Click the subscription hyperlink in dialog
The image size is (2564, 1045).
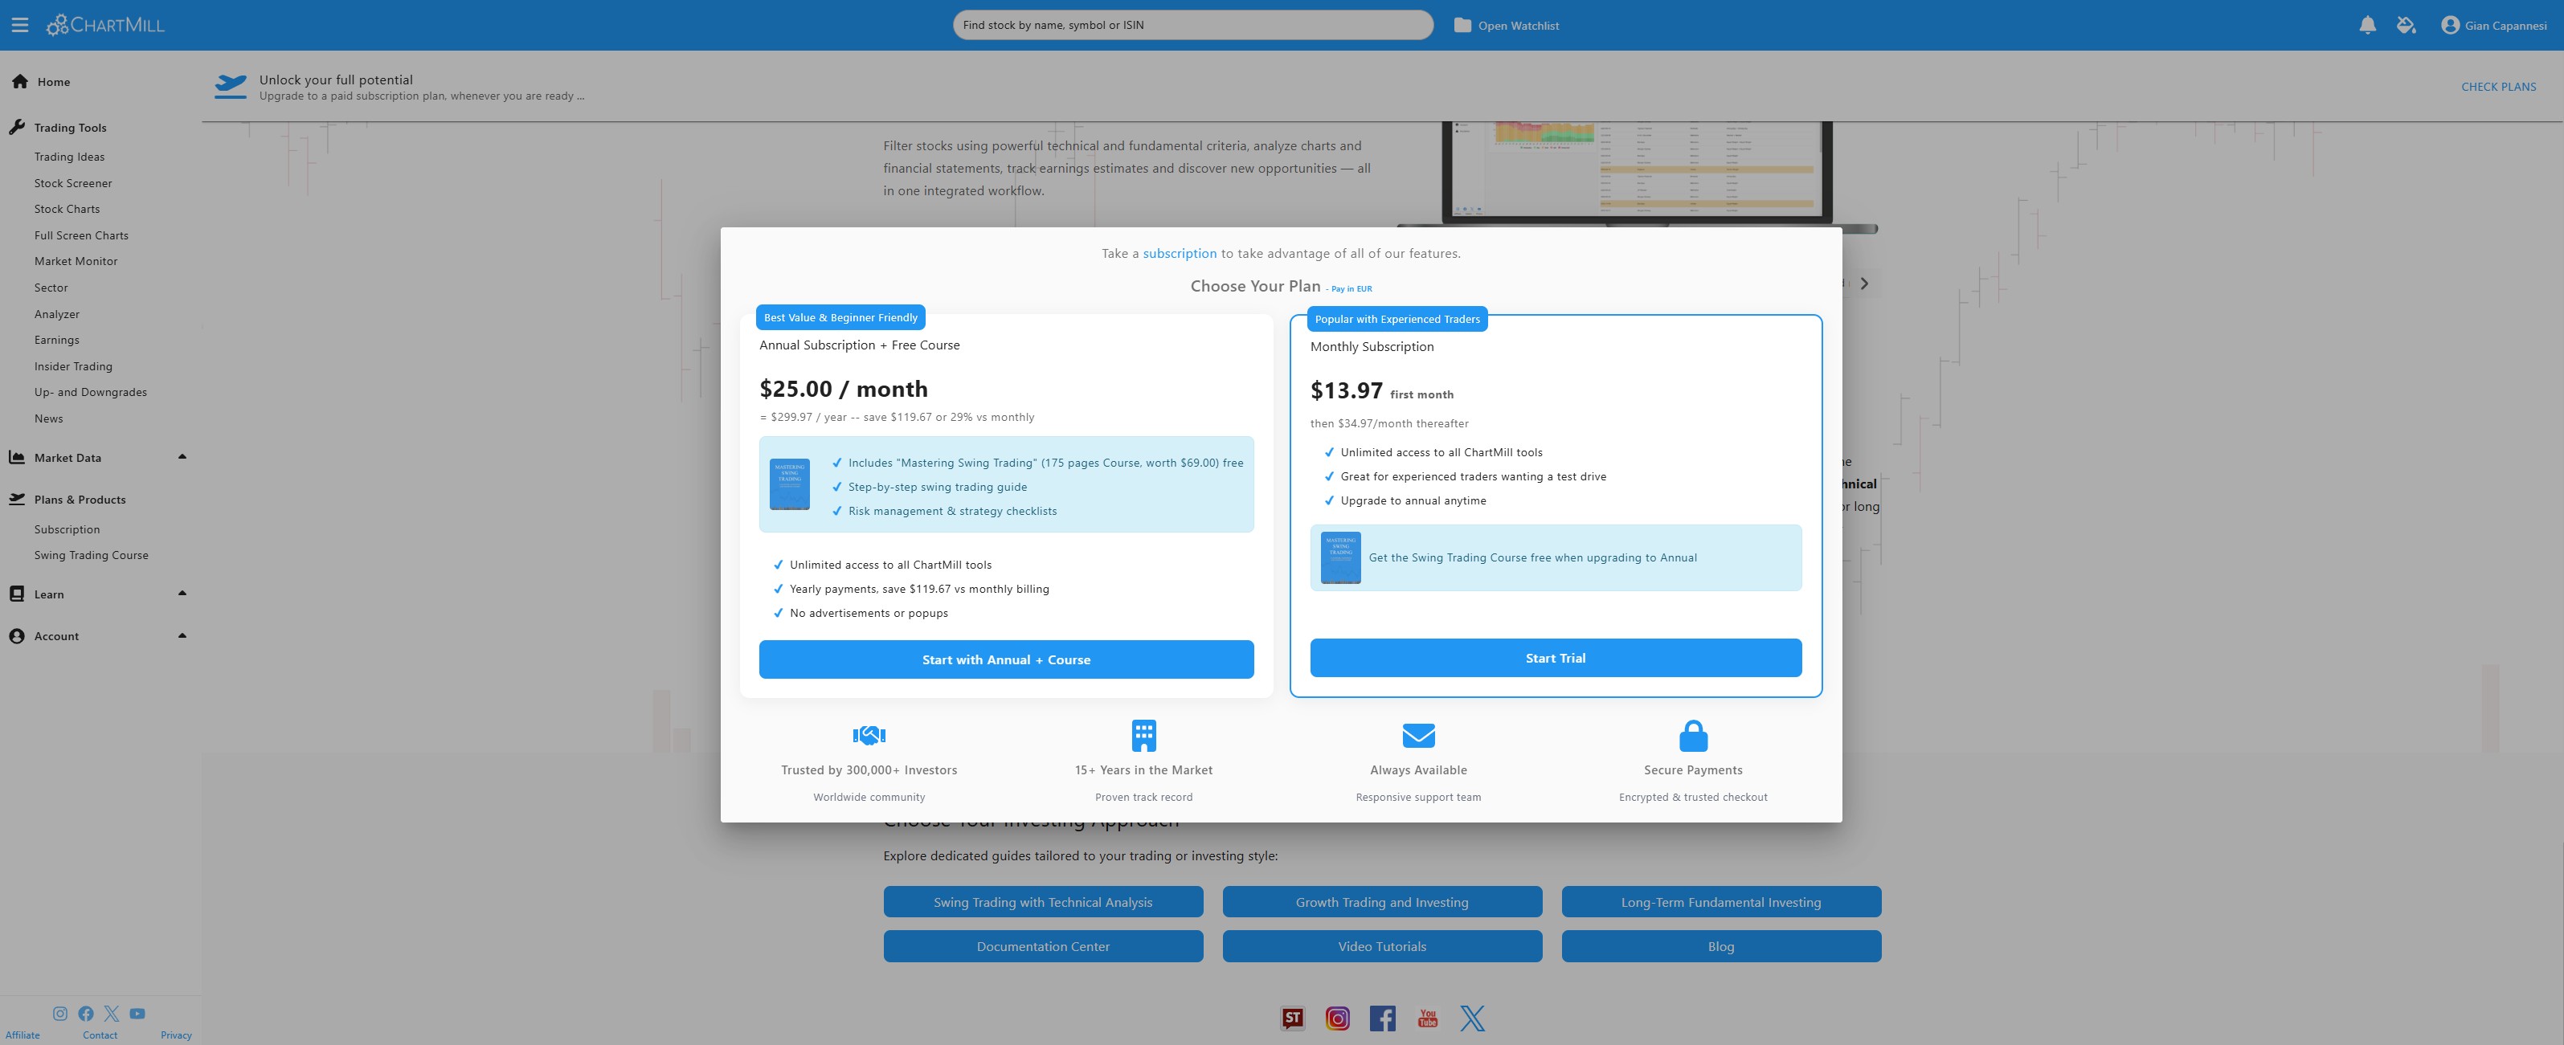1180,254
